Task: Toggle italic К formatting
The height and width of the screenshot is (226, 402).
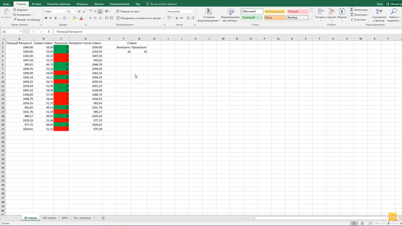Action: [51, 18]
